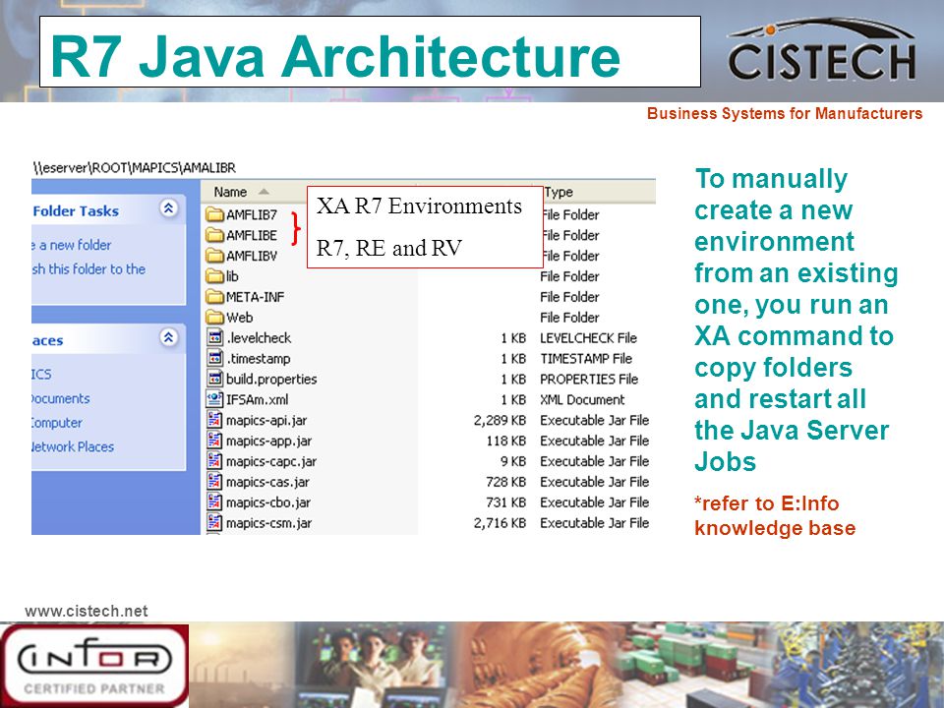Click the TIMESTAMP File type cell
Screen dimensions: 944x708
(586, 358)
